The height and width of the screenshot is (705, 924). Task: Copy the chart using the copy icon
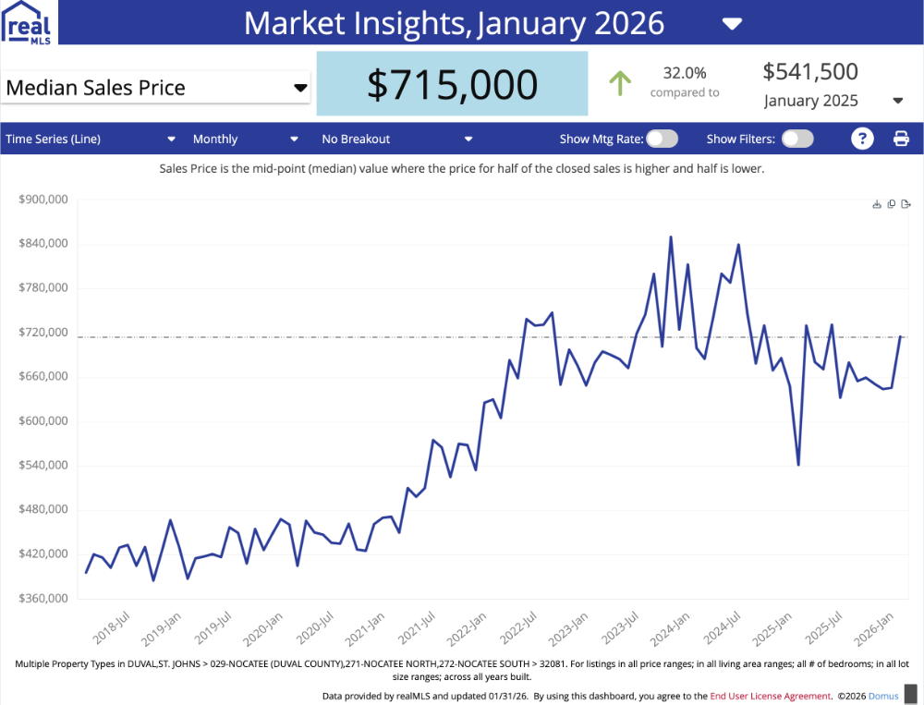[891, 203]
